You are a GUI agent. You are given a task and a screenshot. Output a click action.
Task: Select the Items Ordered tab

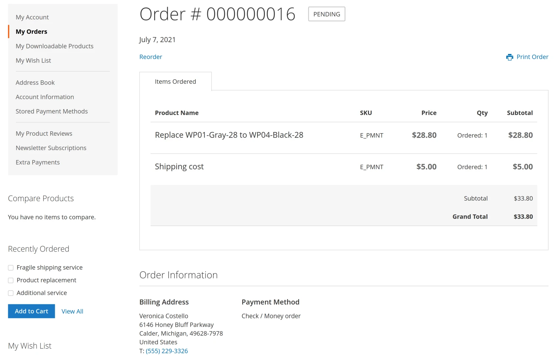[175, 82]
